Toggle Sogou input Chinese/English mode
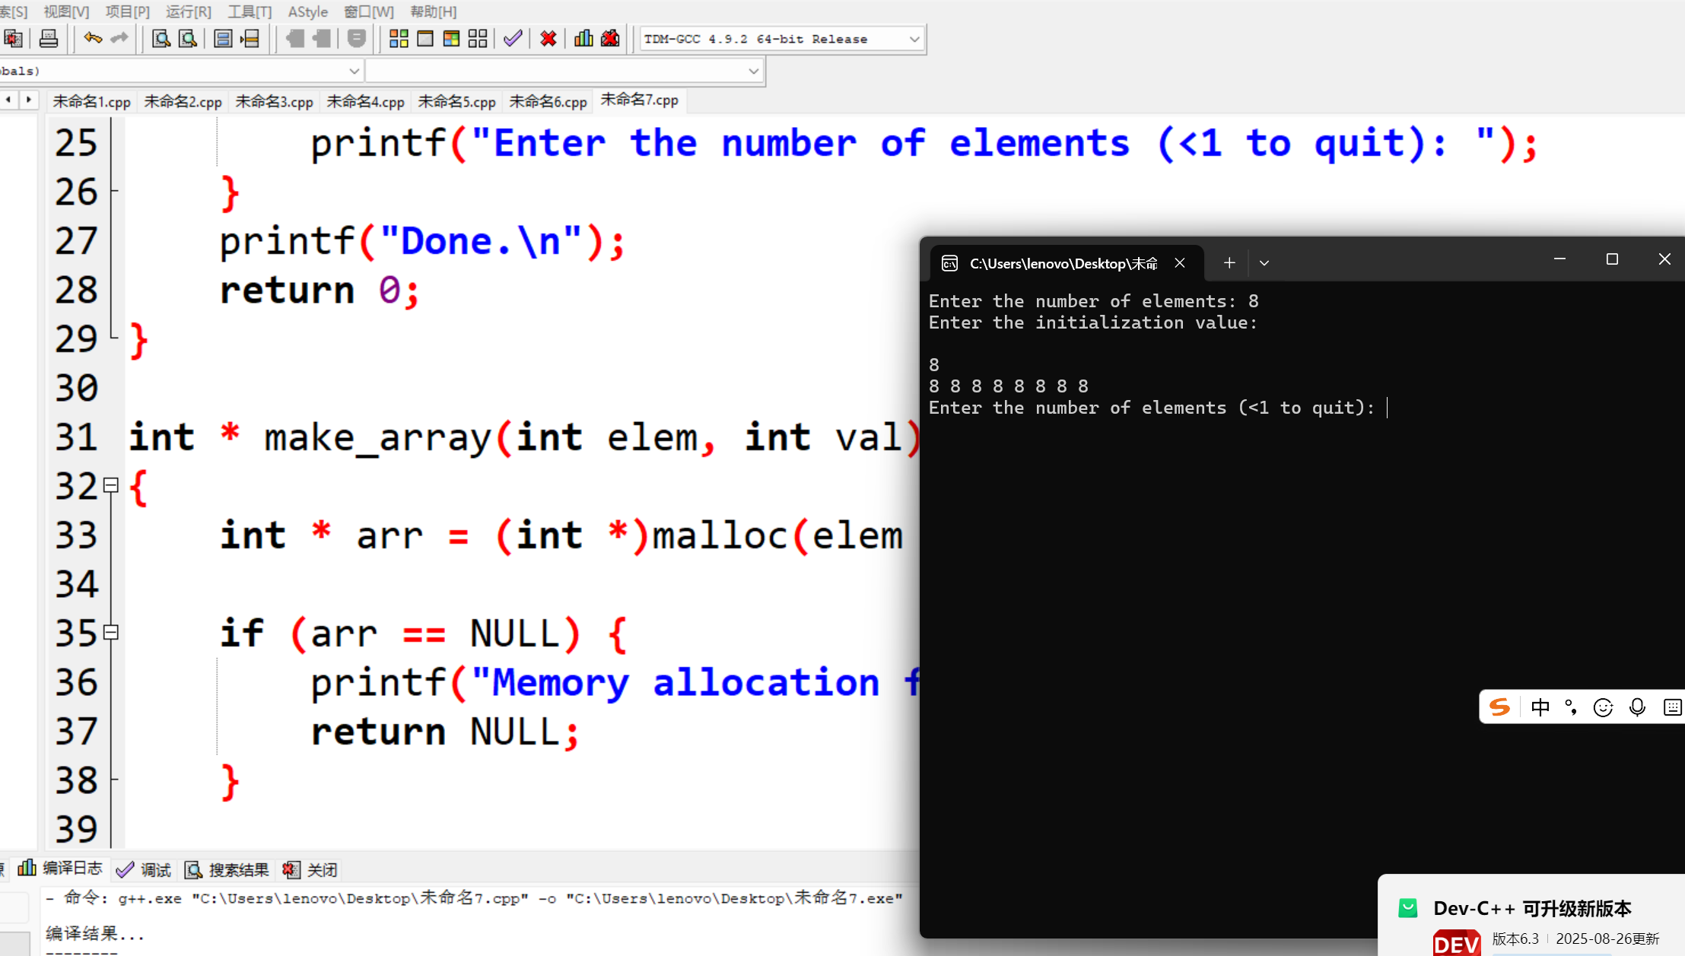This screenshot has width=1685, height=956. (1540, 707)
